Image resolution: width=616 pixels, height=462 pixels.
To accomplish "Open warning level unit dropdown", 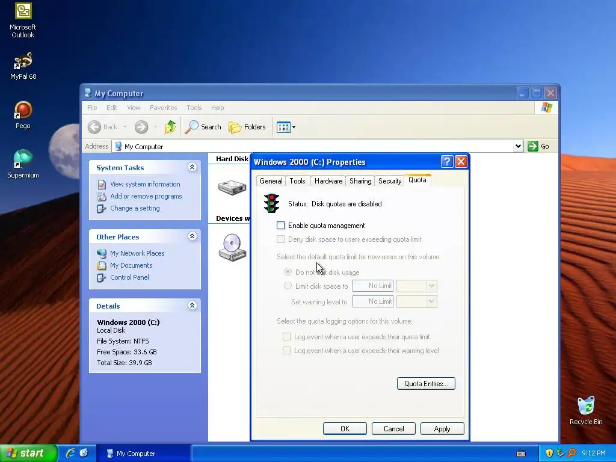I will point(431,301).
